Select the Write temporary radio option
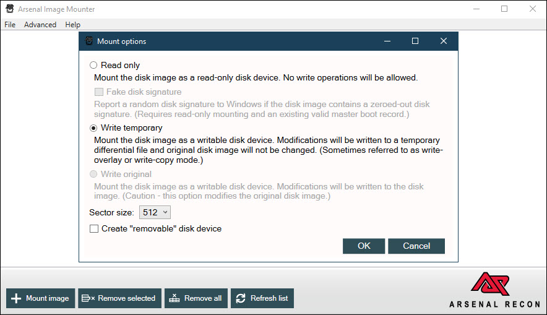Screen dimensions: 547x315 point(93,128)
